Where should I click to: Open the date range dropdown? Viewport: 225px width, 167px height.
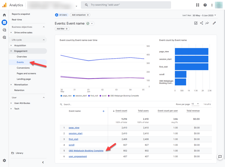(204, 15)
